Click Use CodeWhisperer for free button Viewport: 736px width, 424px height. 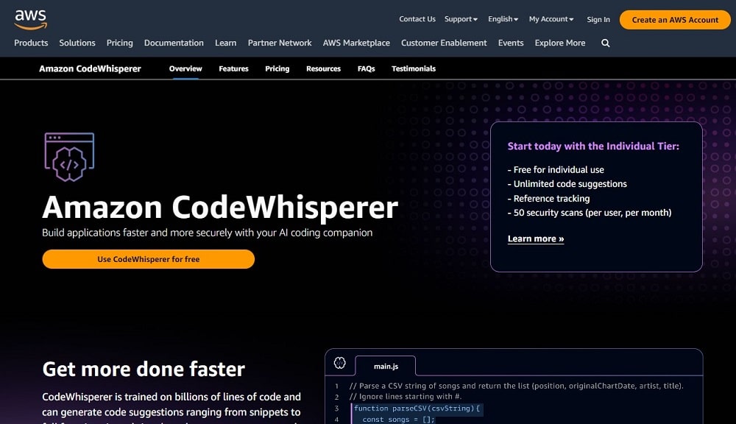149,259
